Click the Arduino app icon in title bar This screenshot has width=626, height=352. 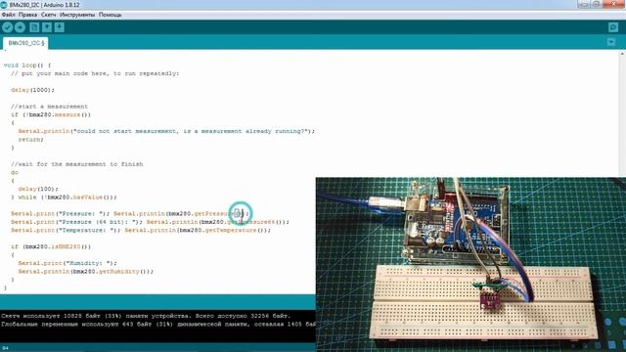(x=4, y=5)
